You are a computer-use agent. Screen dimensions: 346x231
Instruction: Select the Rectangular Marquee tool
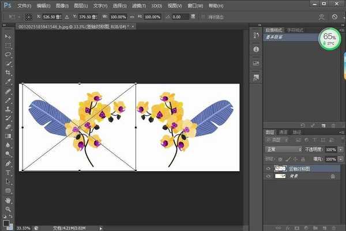click(8, 45)
